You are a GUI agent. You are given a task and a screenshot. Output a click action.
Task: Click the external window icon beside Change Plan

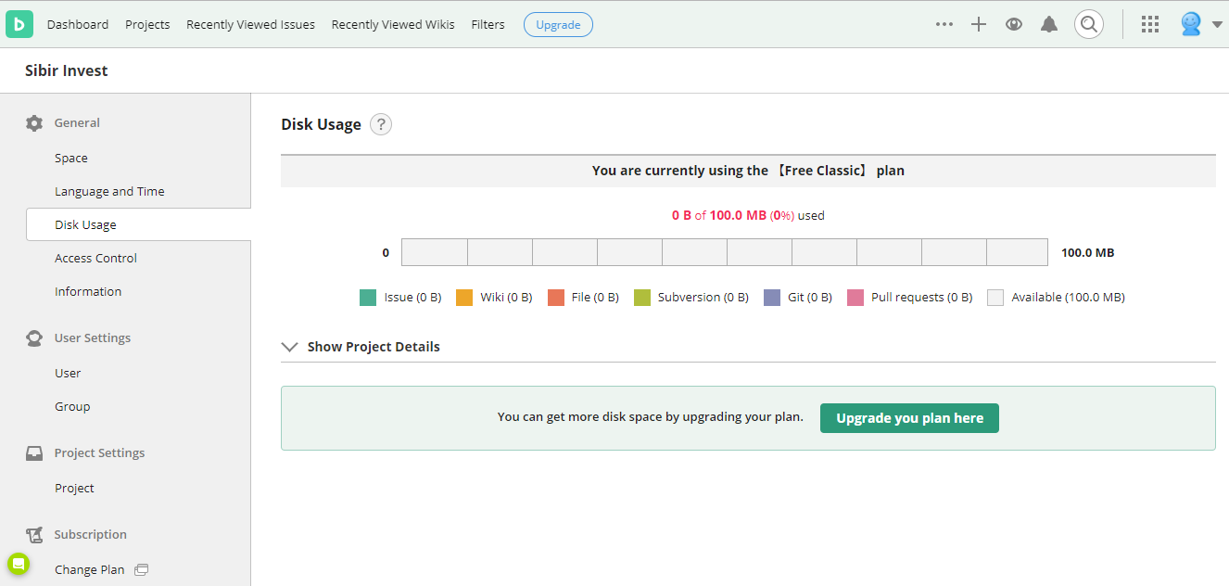(141, 569)
